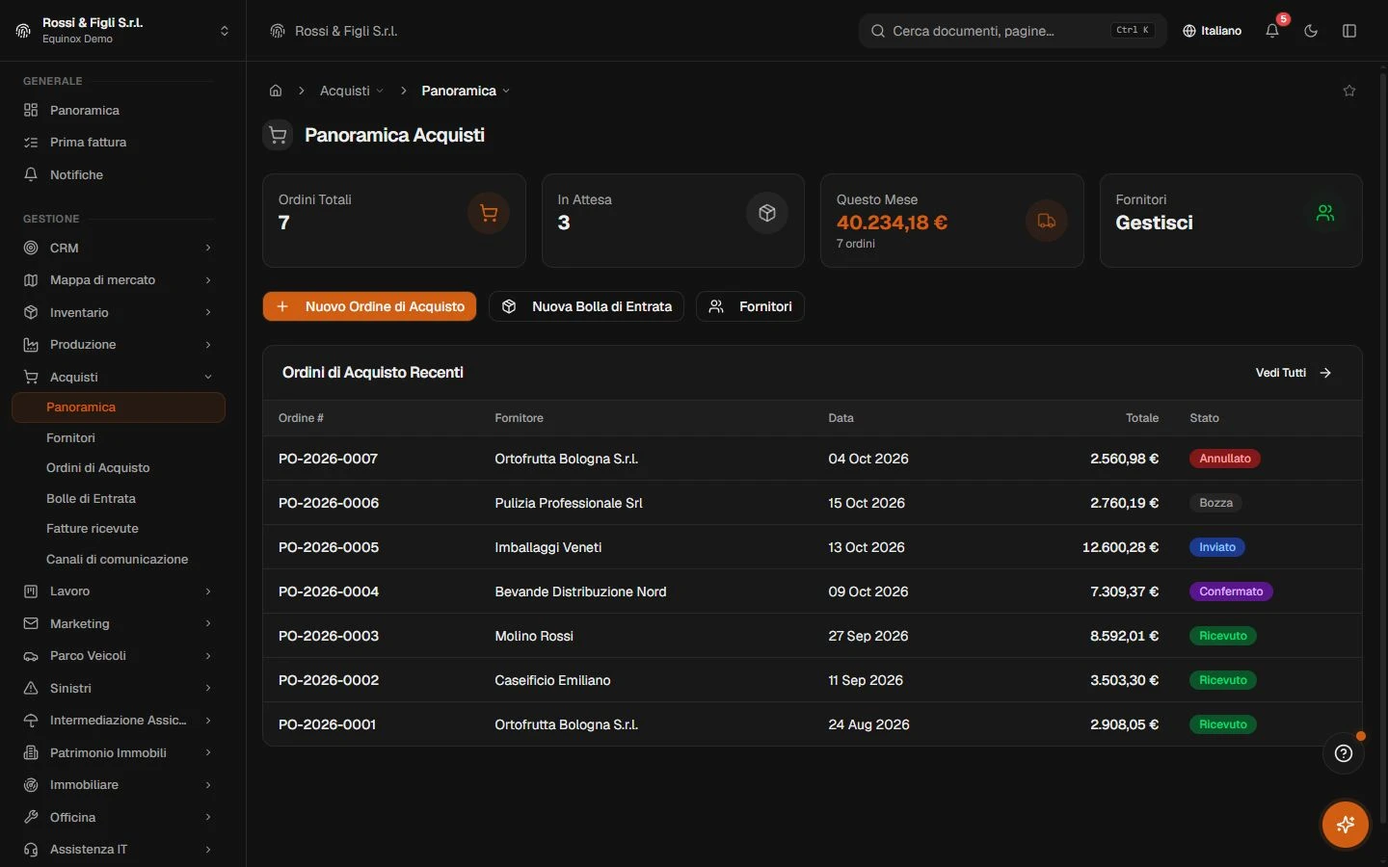Screen dimensions: 1388x867
Task: Click the users icon in Fornitori card
Action: [x=1325, y=213]
